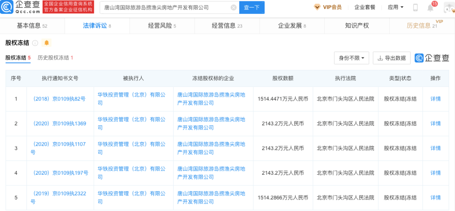Open case (2020)京0109执1107号
This screenshot has width=455, height=211.
tap(58, 148)
